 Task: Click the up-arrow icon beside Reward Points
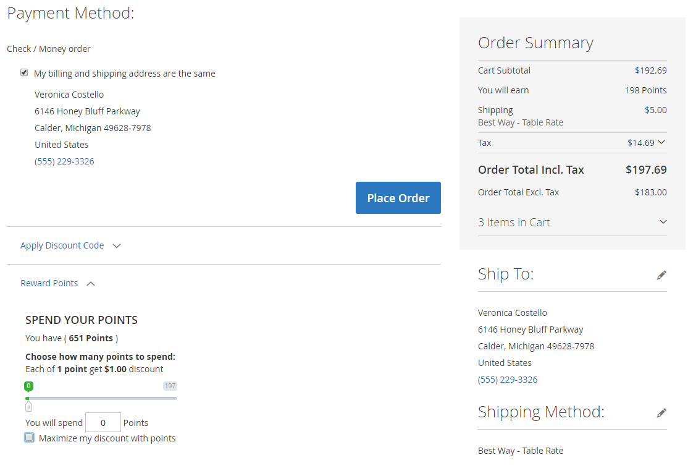point(91,284)
